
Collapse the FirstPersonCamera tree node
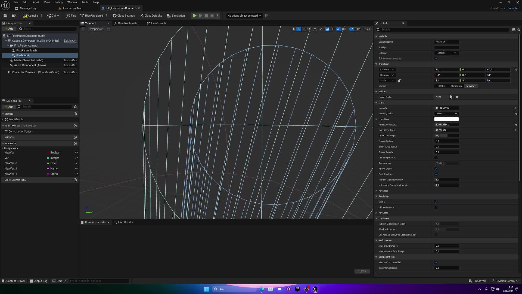click(8, 45)
